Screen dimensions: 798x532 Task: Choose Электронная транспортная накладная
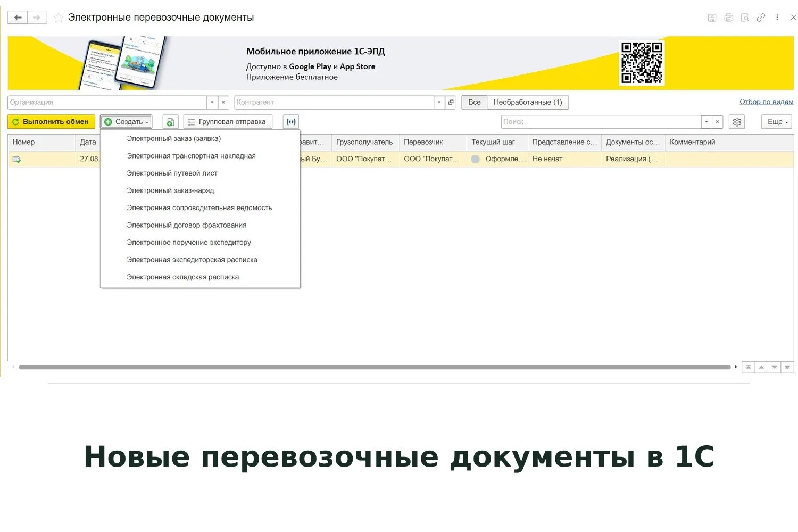click(x=200, y=156)
